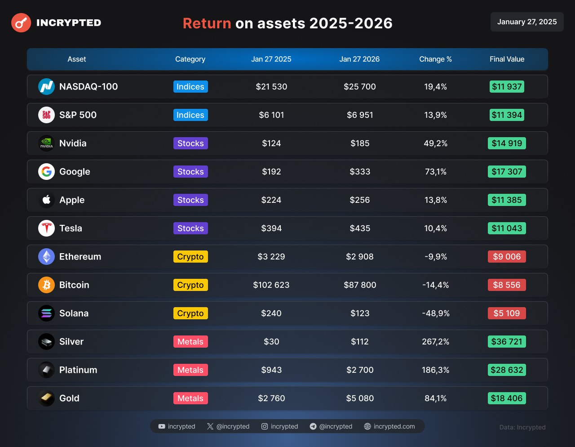The image size is (575, 447).
Task: Select the Nvidia logo icon
Action: [46, 143]
